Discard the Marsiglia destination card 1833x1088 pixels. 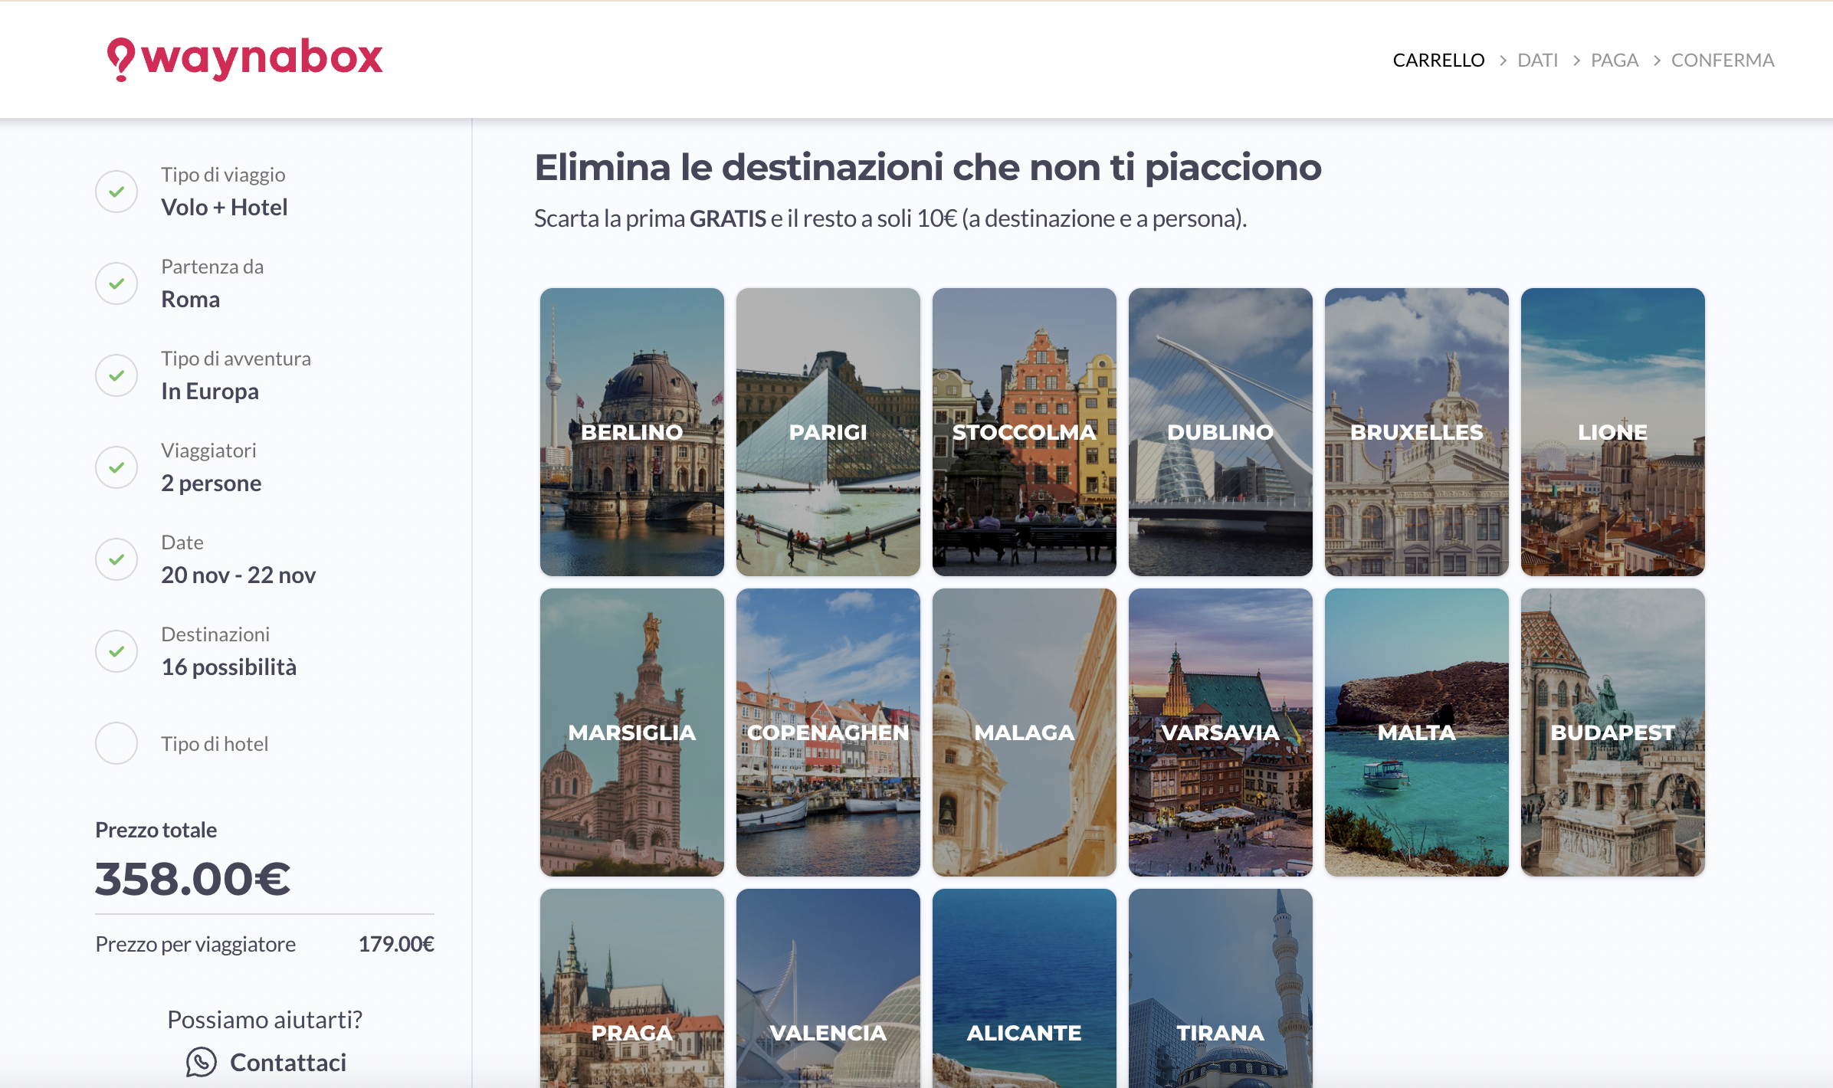pyautogui.click(x=632, y=732)
